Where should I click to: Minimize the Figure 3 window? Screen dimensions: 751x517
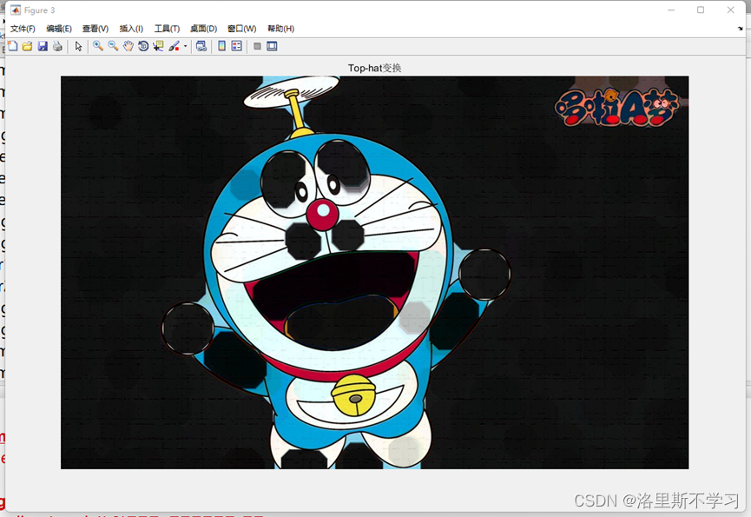671,10
